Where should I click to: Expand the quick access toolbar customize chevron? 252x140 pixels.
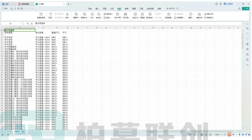click(32, 8)
